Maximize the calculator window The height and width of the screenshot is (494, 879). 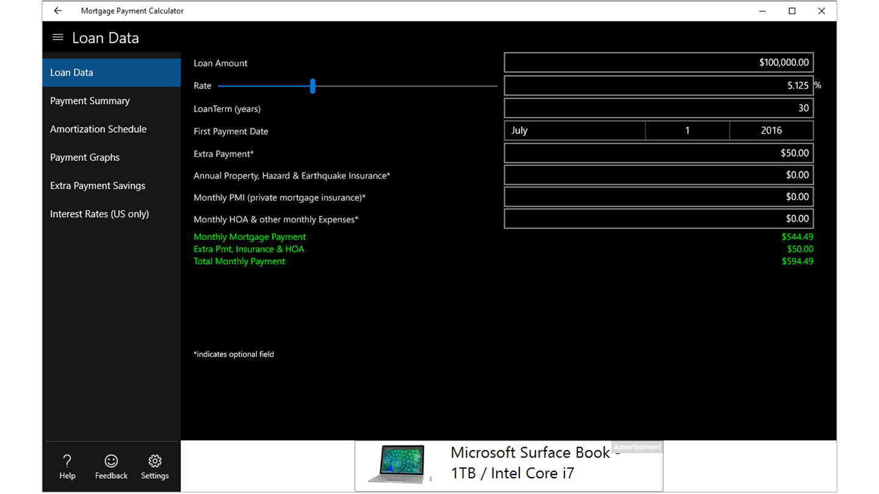[x=792, y=11]
